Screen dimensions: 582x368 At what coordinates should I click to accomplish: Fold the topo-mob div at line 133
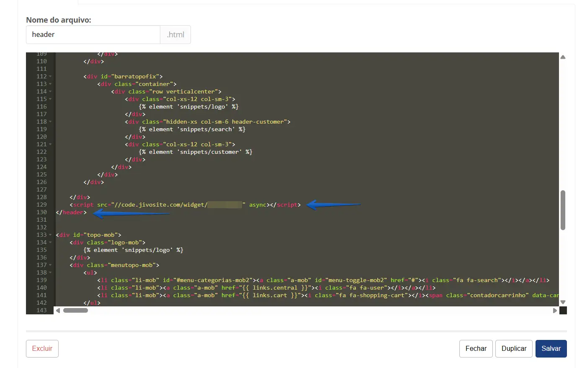click(50, 235)
